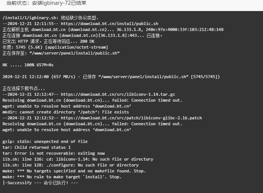Click 'tar: Child returned status 1' line
The width and height of the screenshot is (263, 193).
pos(36,147)
